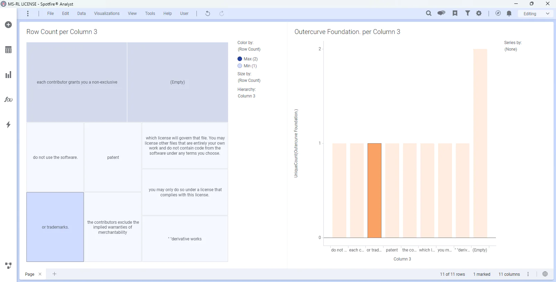This screenshot has height=282, width=556.
Task: Open the File menu
Action: (x=50, y=14)
